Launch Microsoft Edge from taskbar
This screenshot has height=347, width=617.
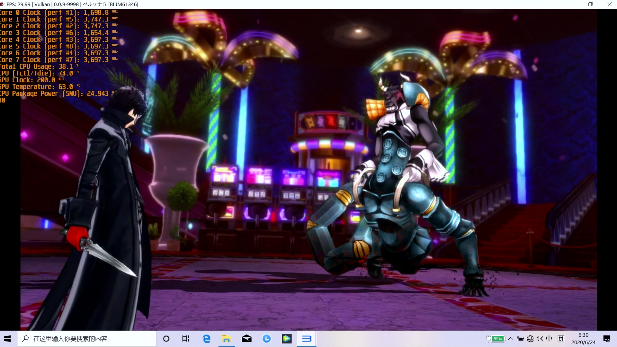(x=206, y=339)
